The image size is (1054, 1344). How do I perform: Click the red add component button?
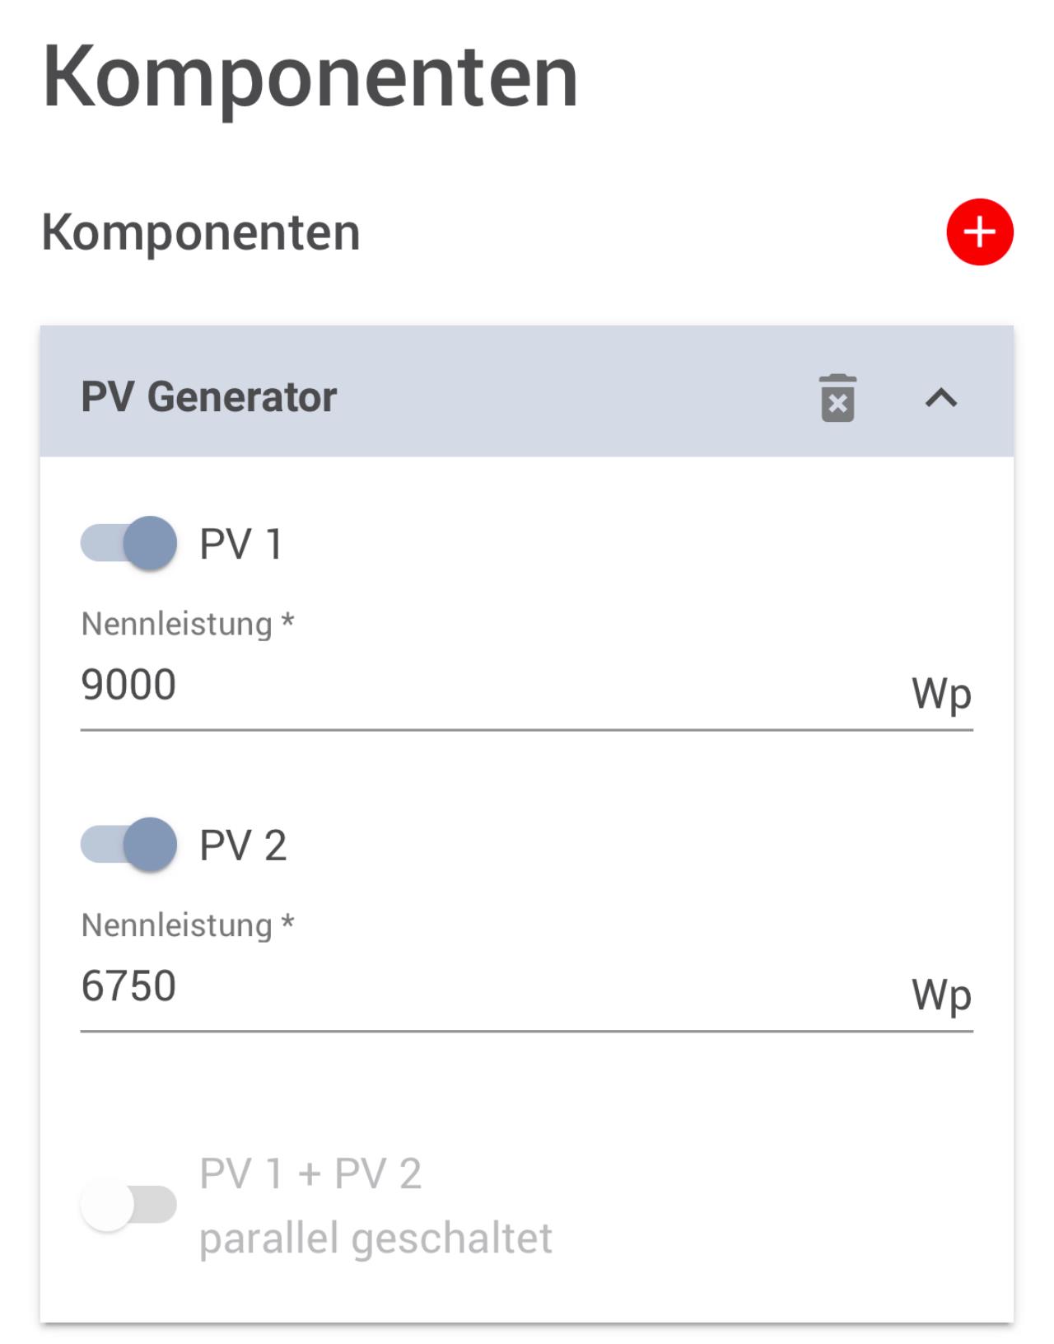pyautogui.click(x=979, y=232)
